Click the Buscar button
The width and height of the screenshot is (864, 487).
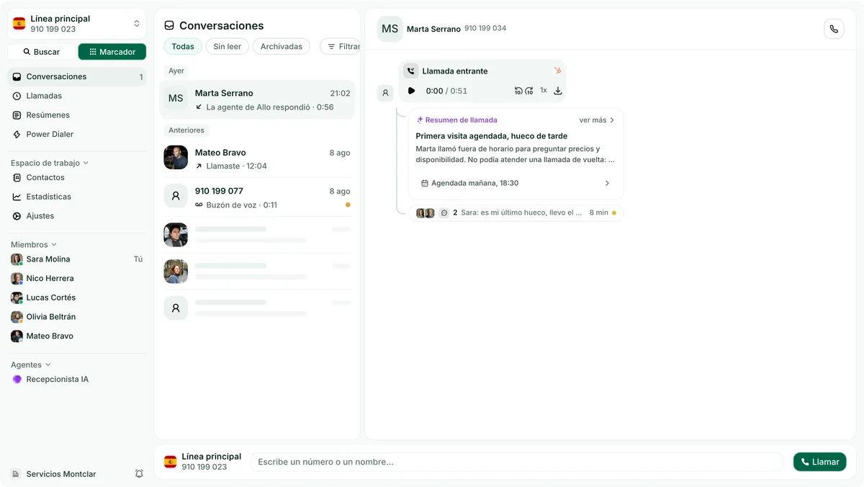[x=42, y=52]
